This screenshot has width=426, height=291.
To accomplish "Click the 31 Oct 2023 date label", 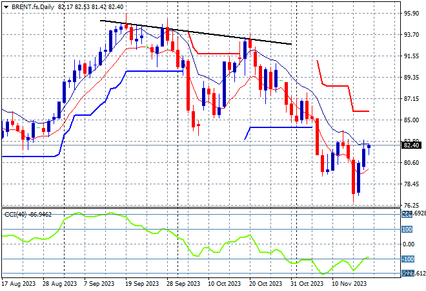I will pyautogui.click(x=307, y=284).
